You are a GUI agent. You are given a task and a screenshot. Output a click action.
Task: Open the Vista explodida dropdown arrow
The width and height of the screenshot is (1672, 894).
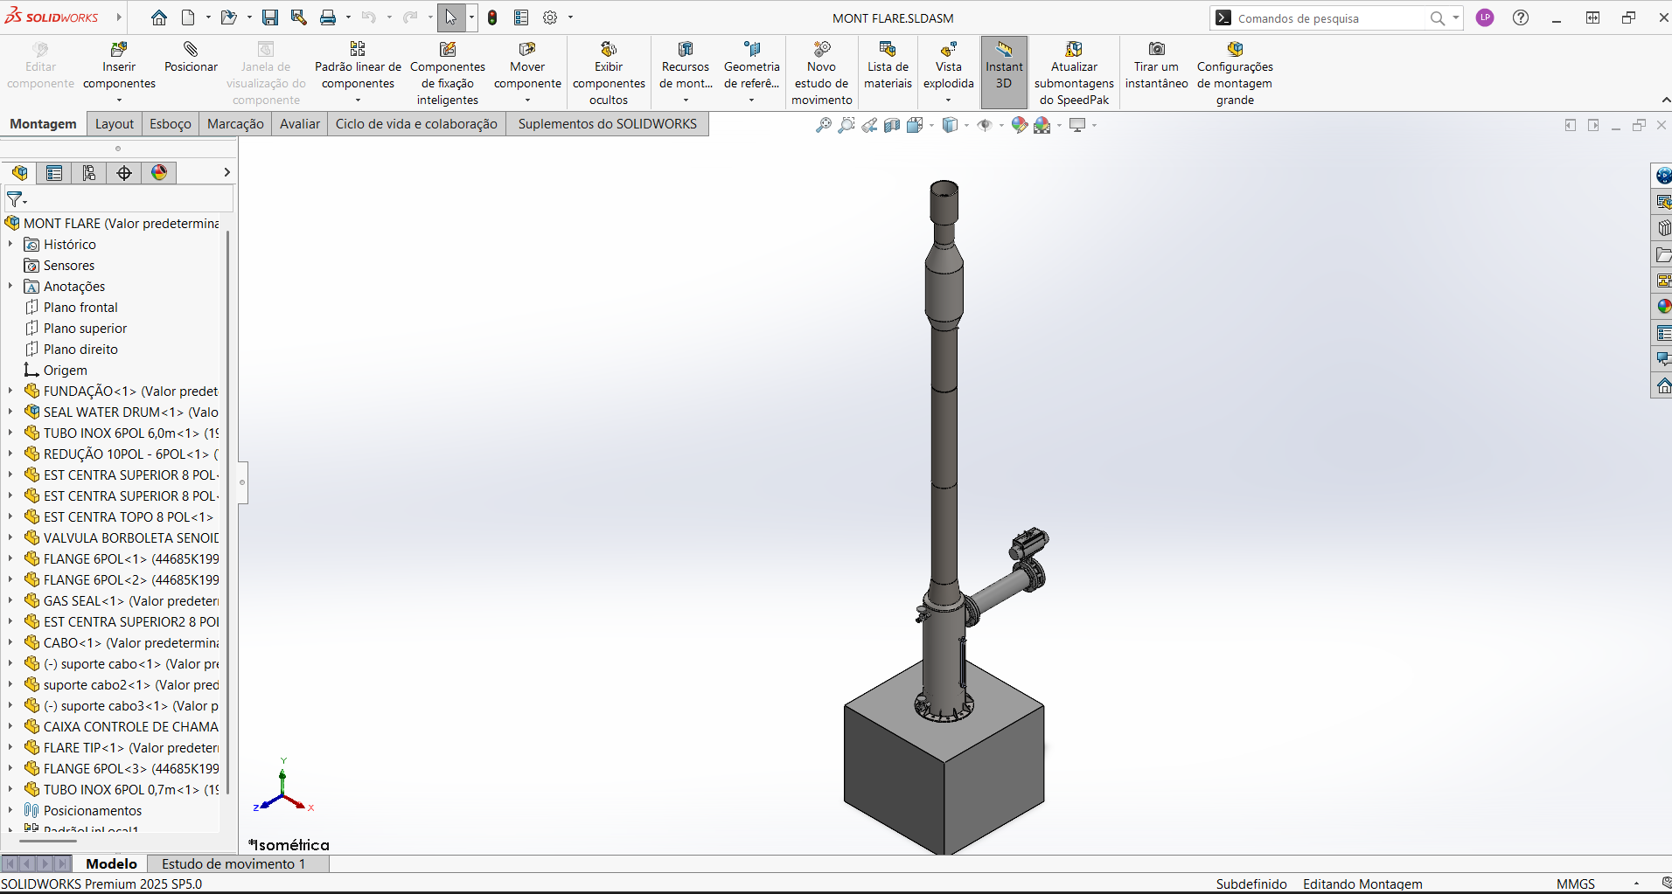click(948, 100)
